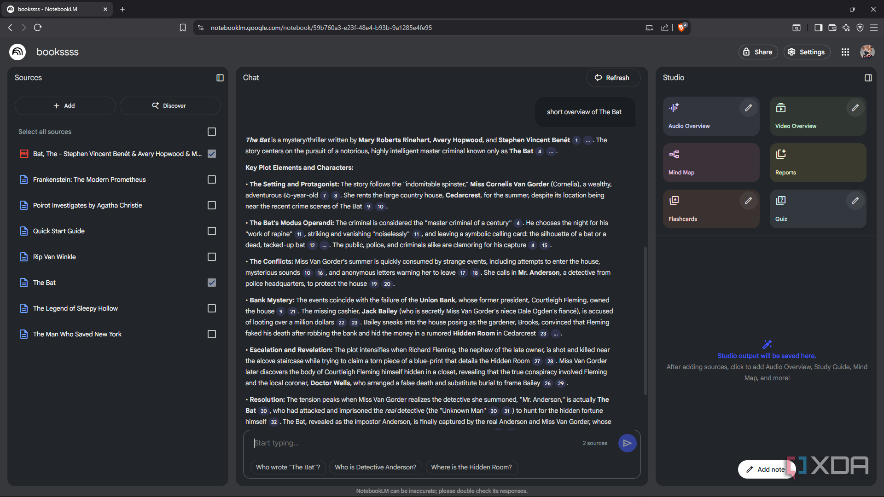The height and width of the screenshot is (497, 884).
Task: Check Select all sources box
Action: click(x=212, y=132)
